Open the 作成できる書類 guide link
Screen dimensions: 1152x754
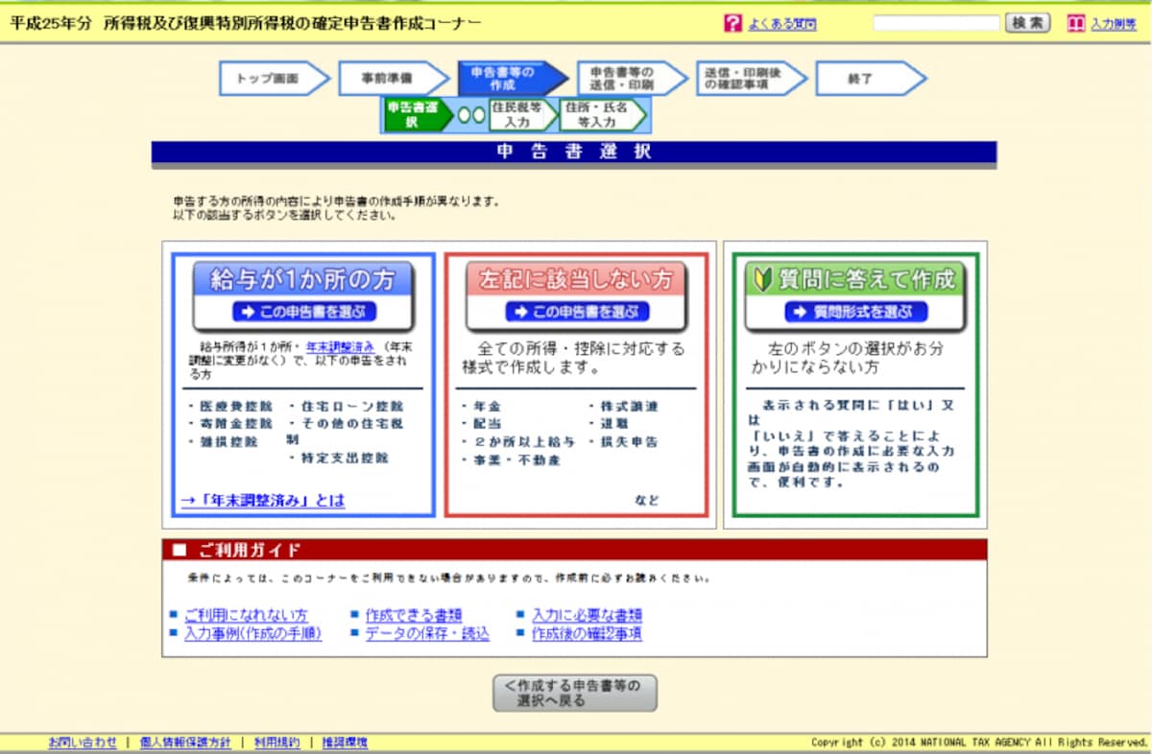tap(414, 616)
